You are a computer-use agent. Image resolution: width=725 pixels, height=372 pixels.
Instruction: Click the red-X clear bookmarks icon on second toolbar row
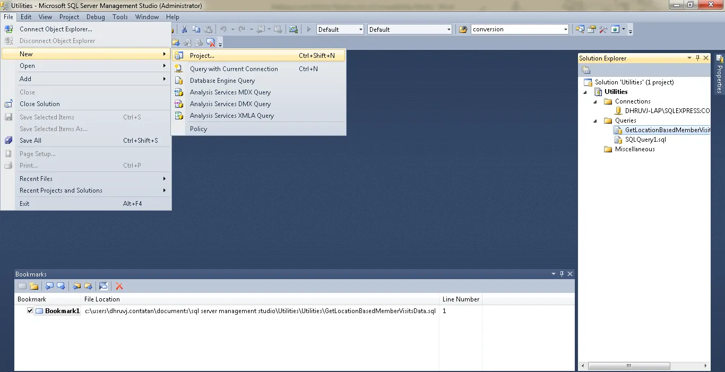click(211, 42)
